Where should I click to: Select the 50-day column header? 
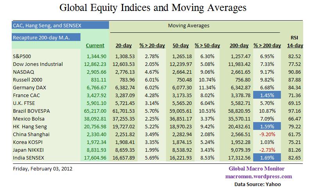[x=181, y=46]
